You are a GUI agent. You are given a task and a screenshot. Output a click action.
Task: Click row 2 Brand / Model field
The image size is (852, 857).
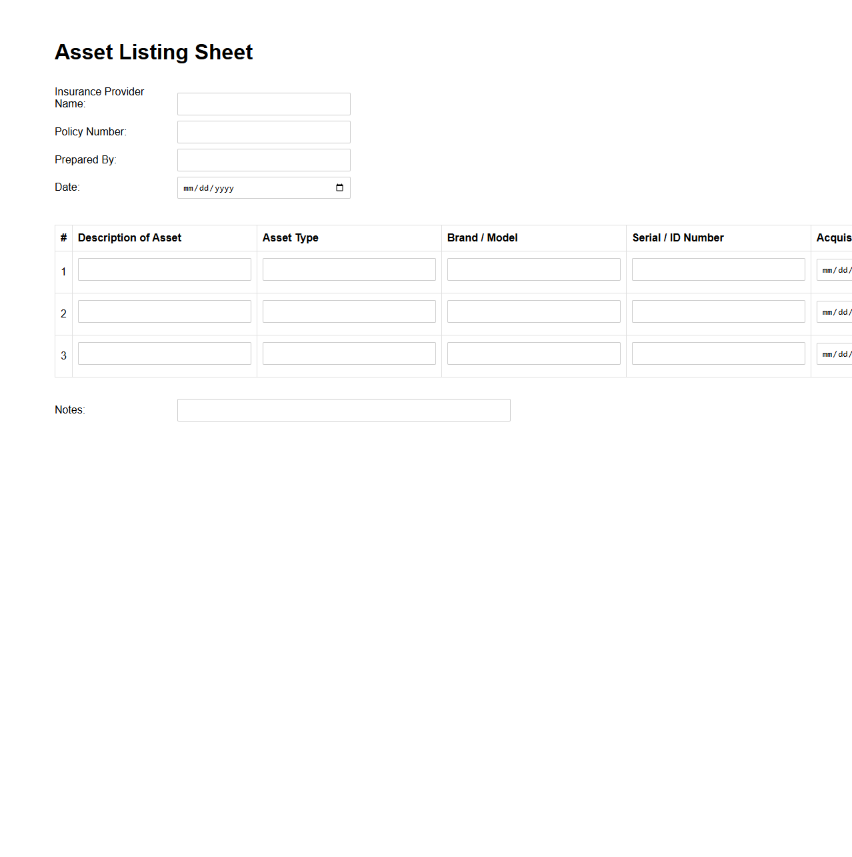point(533,311)
